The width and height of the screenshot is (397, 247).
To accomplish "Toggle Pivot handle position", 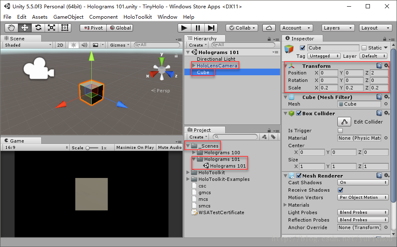I will 93,28.
